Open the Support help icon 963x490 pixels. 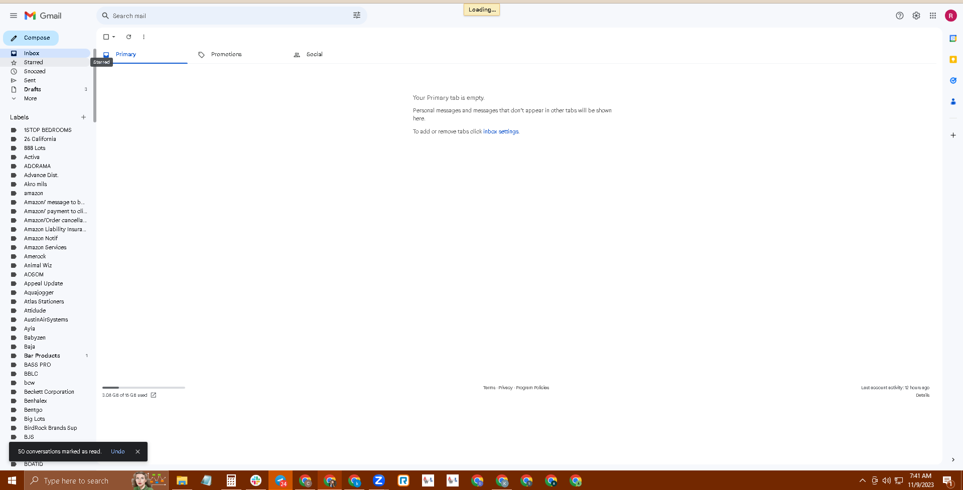tap(900, 16)
